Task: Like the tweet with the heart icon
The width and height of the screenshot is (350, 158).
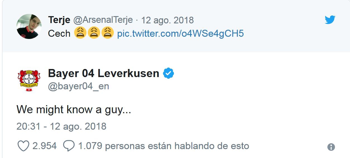Action: tap(23, 146)
